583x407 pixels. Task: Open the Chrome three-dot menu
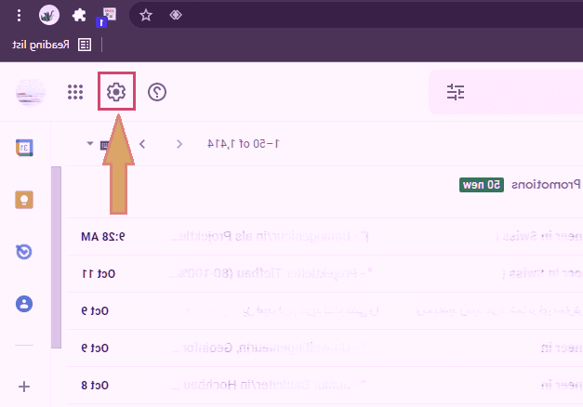(19, 15)
